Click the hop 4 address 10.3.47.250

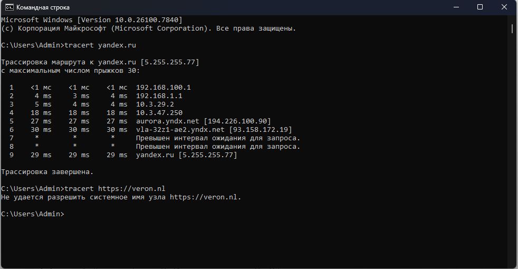[x=159, y=113]
